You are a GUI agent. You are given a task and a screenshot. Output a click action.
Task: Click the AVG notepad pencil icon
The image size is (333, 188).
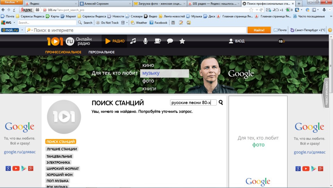(x=181, y=23)
